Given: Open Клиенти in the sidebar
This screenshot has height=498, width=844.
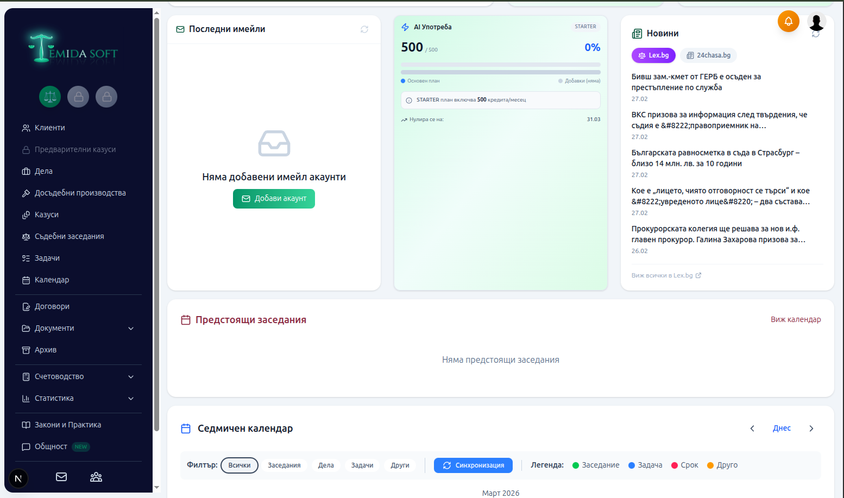Looking at the screenshot, I should click(x=79, y=128).
